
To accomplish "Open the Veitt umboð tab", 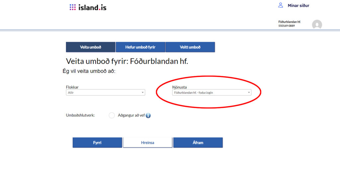I will pos(190,47).
